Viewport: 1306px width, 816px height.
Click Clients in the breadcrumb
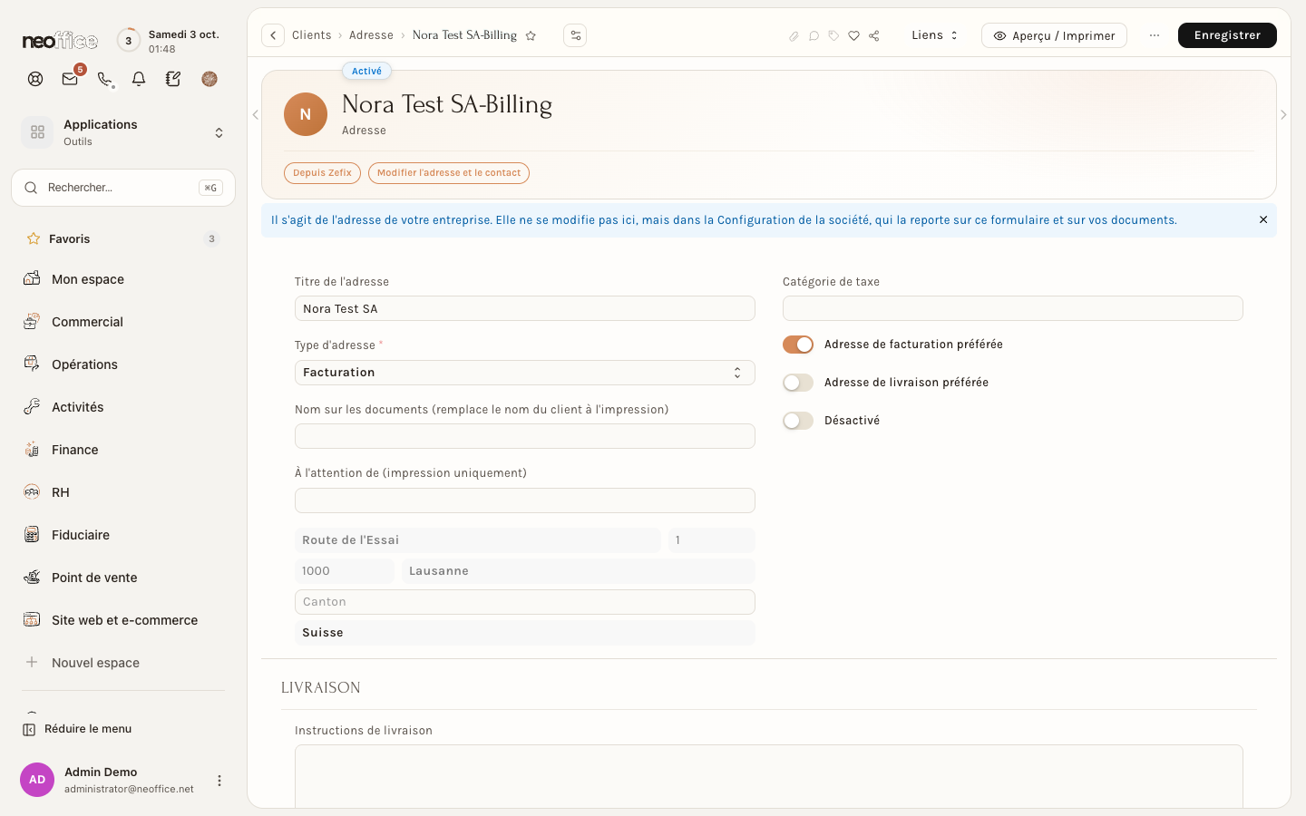point(312,35)
